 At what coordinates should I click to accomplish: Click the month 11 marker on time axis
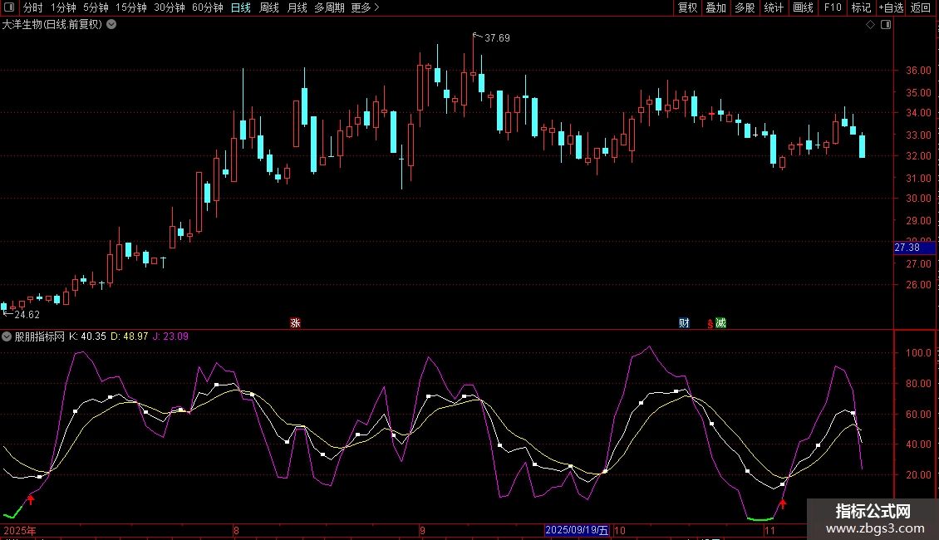pyautogui.click(x=769, y=530)
